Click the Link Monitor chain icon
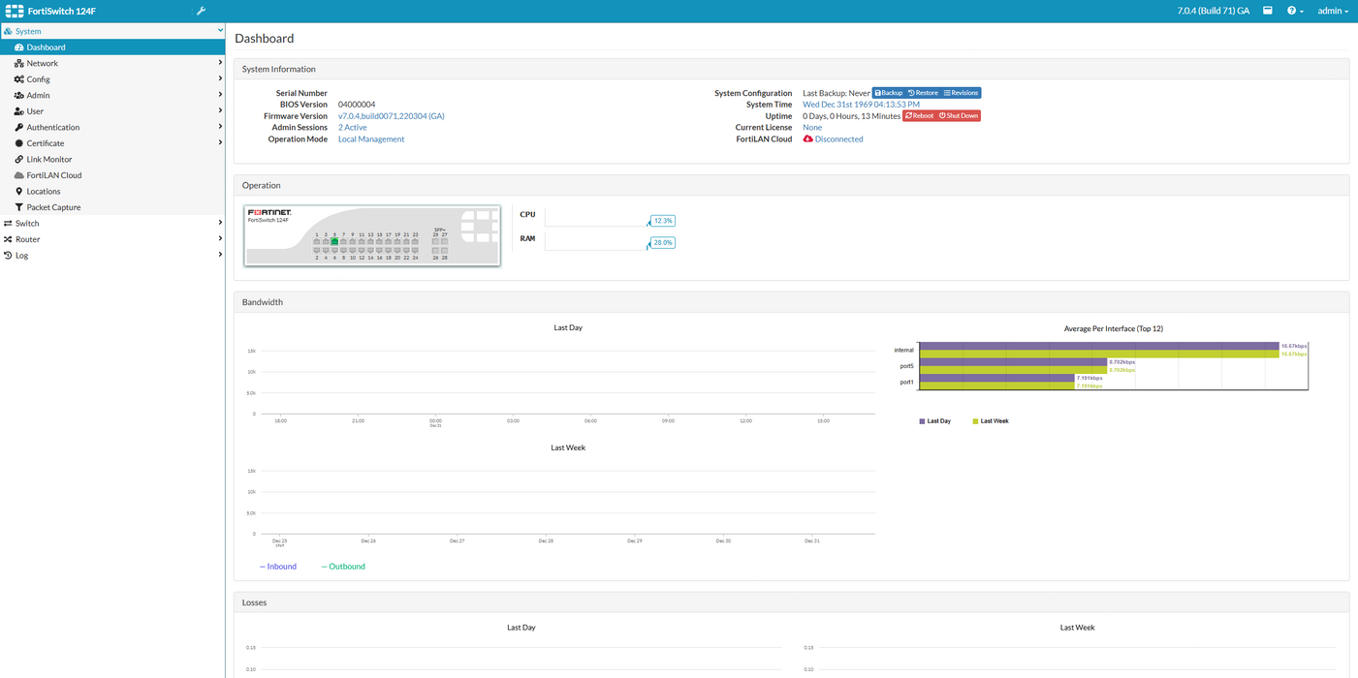Viewport: 1358px width, 678px height. 18,159
